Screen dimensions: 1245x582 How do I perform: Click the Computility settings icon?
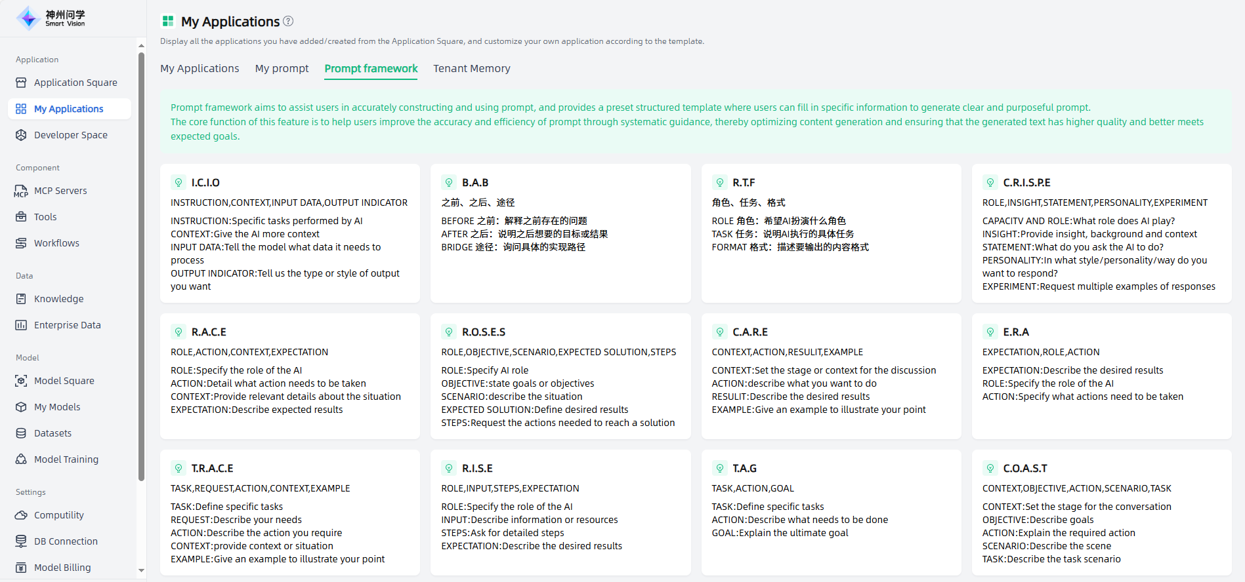tap(21, 515)
